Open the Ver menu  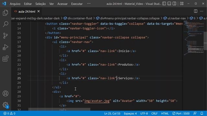point(51,4)
